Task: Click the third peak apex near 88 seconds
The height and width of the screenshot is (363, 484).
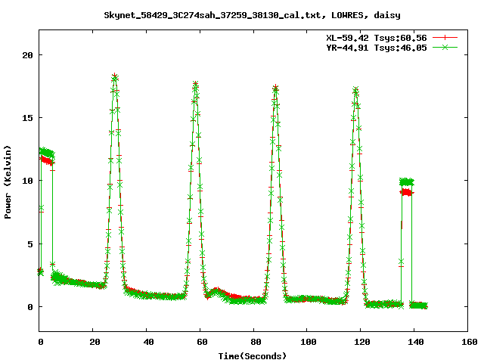Action: pos(275,87)
